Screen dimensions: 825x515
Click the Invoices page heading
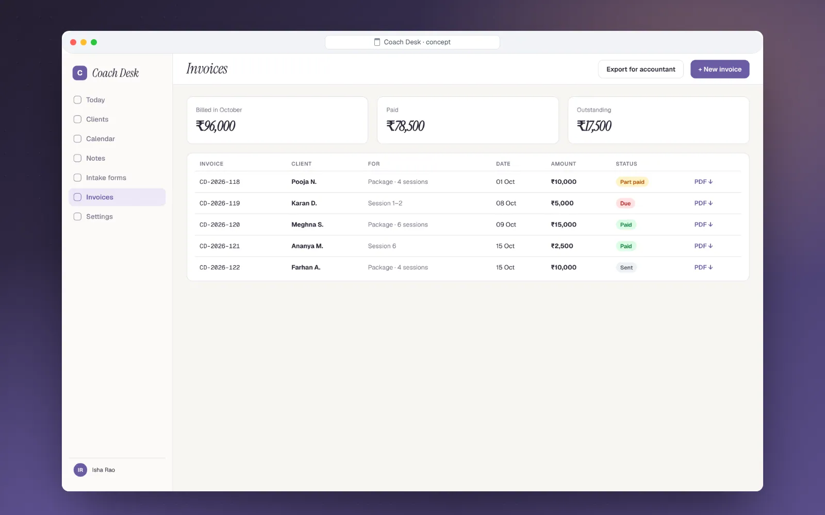point(207,69)
